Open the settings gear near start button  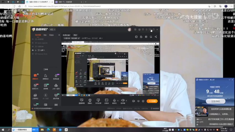143,101
